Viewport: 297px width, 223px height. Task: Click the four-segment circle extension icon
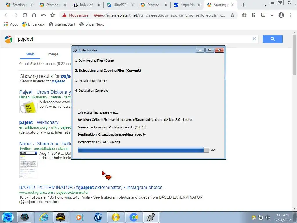pyautogui.click(x=244, y=15)
